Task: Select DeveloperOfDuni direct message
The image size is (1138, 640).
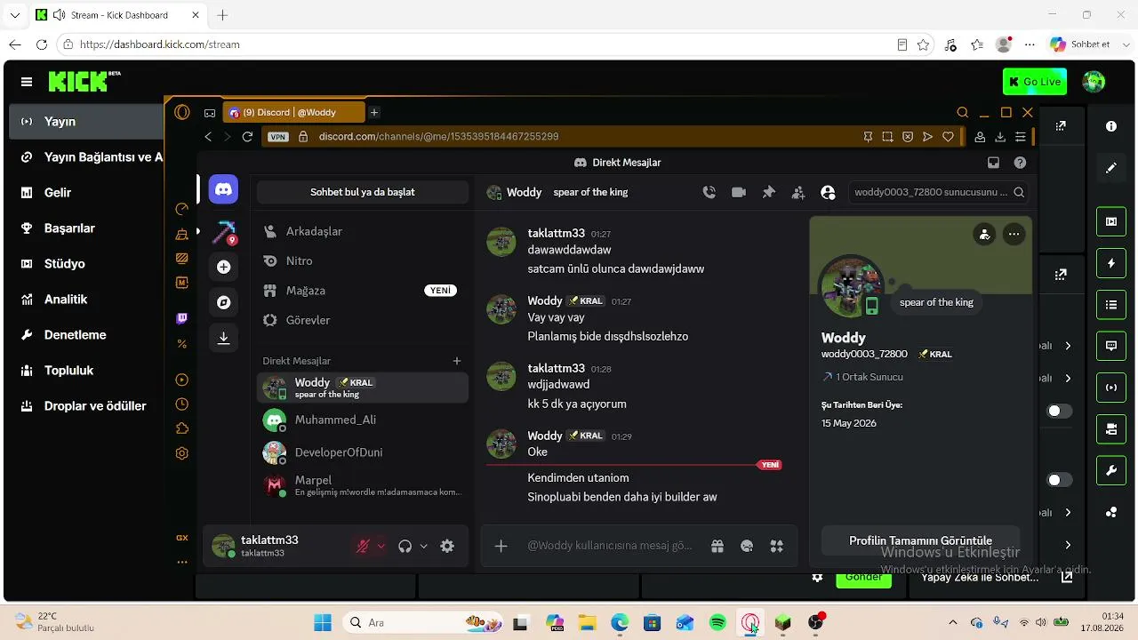Action: pyautogui.click(x=363, y=452)
